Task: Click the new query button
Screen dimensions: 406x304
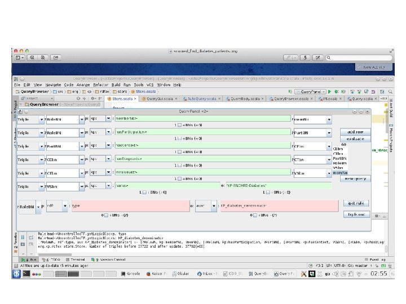Action: coord(355,178)
